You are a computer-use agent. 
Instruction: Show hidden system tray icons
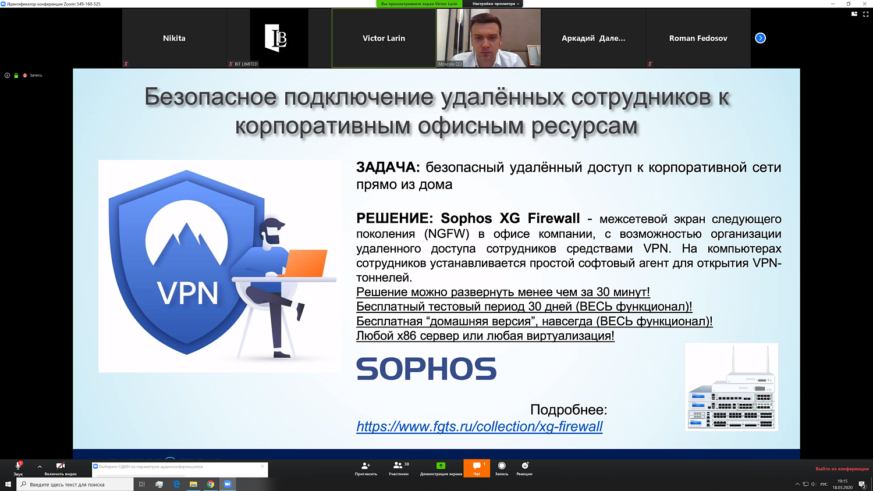tap(797, 484)
